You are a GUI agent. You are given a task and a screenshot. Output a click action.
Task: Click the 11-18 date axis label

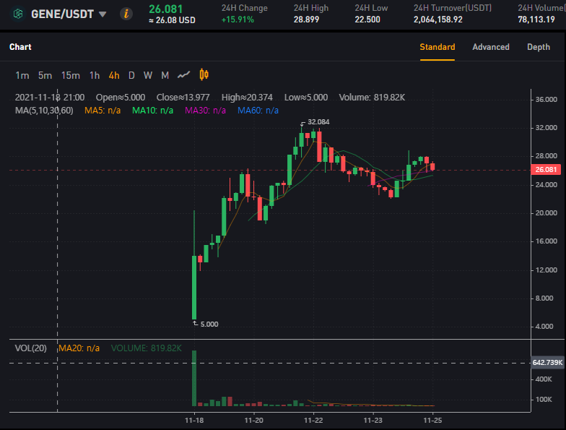pos(194,421)
